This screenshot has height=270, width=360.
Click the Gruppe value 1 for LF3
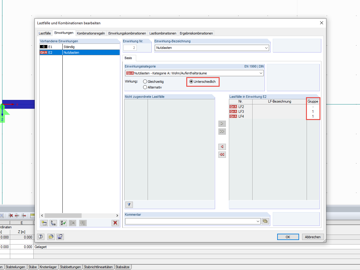313,112
